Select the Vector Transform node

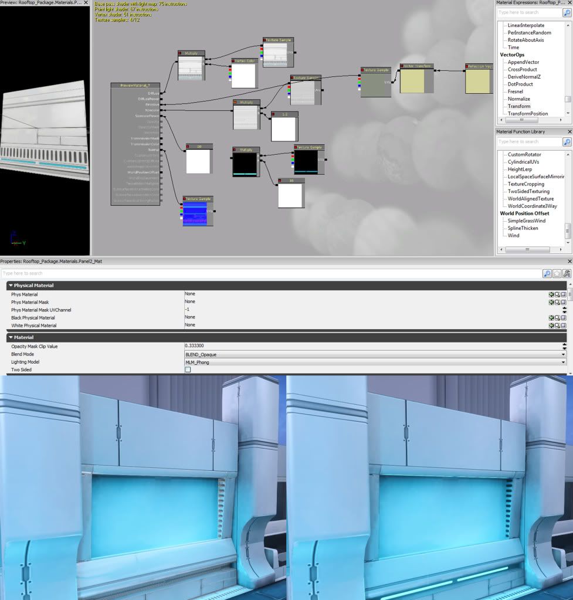coord(416,79)
